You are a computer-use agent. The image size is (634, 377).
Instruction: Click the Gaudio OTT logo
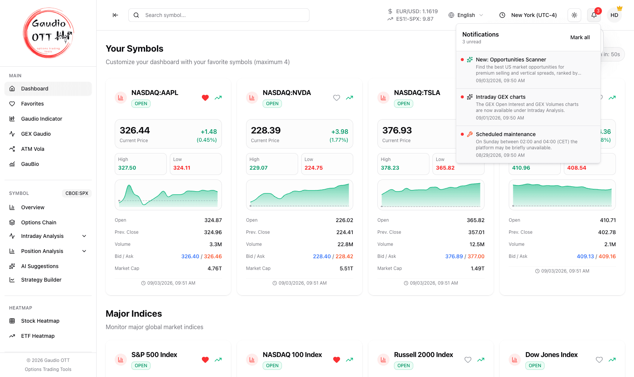[x=48, y=33]
